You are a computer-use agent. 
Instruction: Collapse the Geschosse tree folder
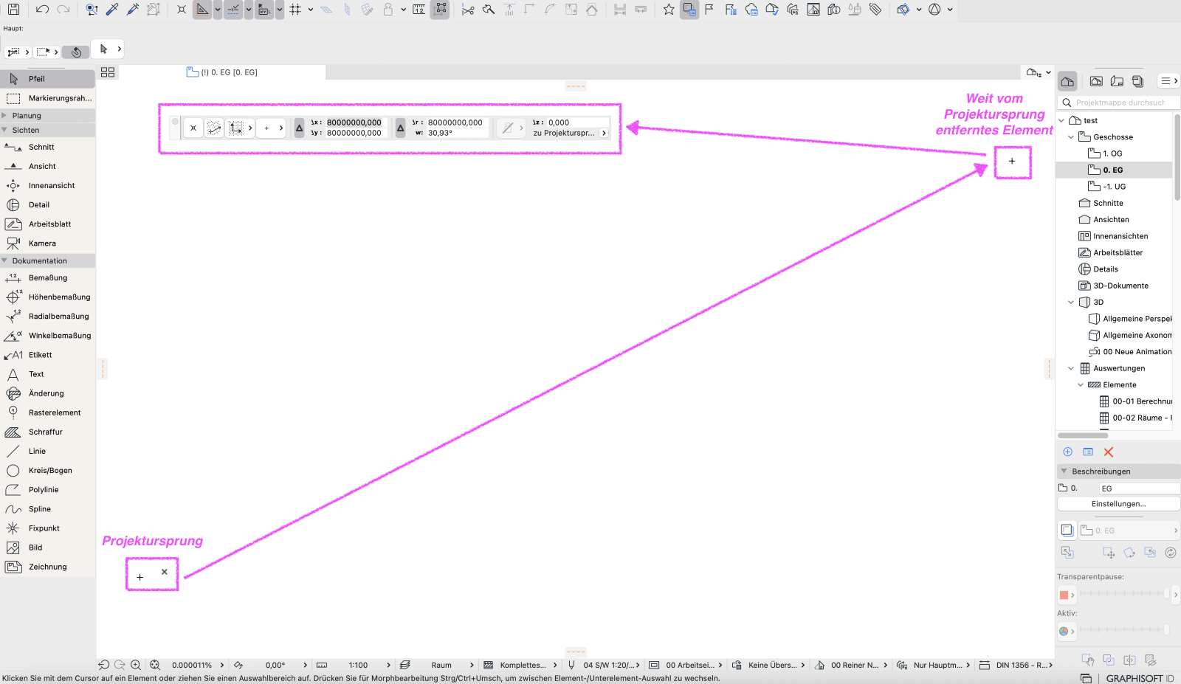tap(1071, 137)
